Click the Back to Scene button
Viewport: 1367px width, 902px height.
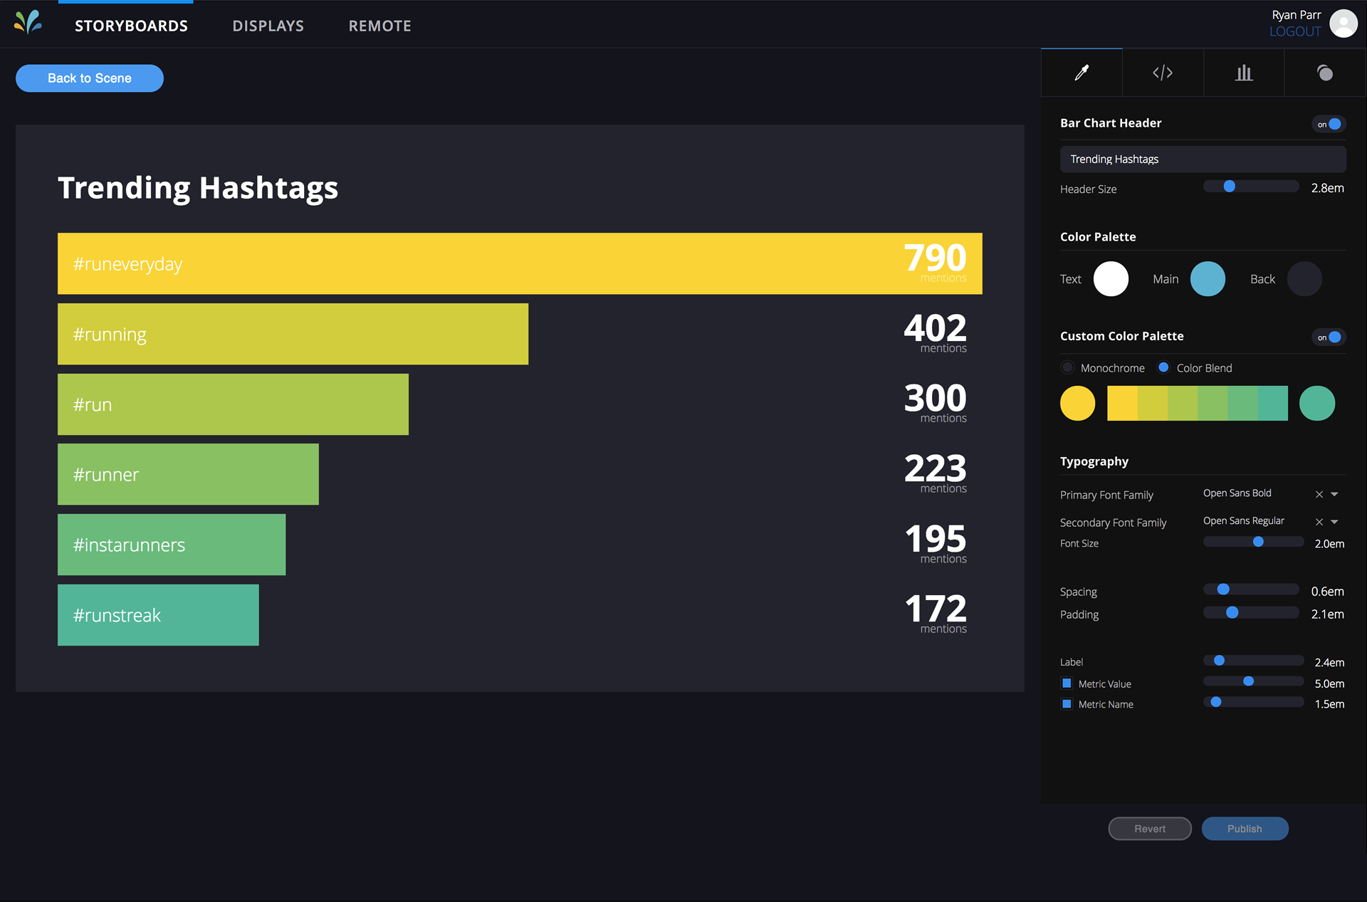[90, 78]
